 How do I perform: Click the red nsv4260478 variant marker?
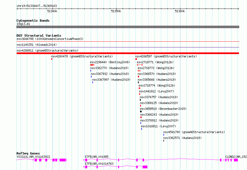coord(52,59)
